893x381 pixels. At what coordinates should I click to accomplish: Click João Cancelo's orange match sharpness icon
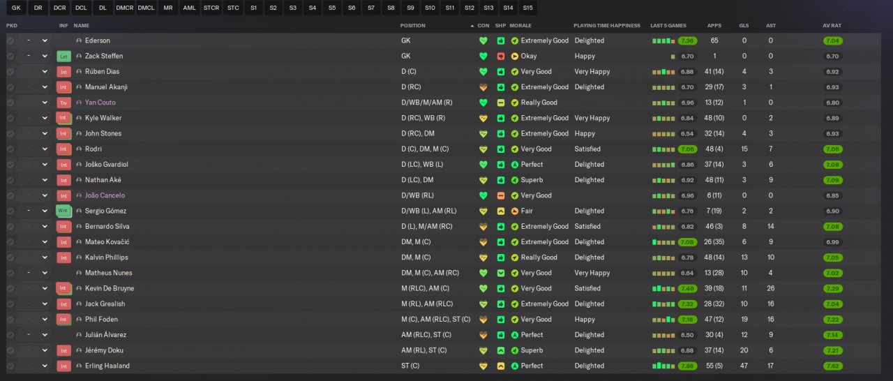500,195
